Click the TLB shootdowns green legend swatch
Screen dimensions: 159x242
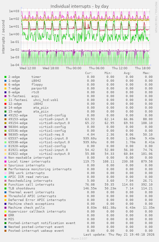click(x=5, y=188)
